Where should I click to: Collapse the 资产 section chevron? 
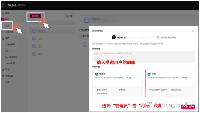coord(23,38)
